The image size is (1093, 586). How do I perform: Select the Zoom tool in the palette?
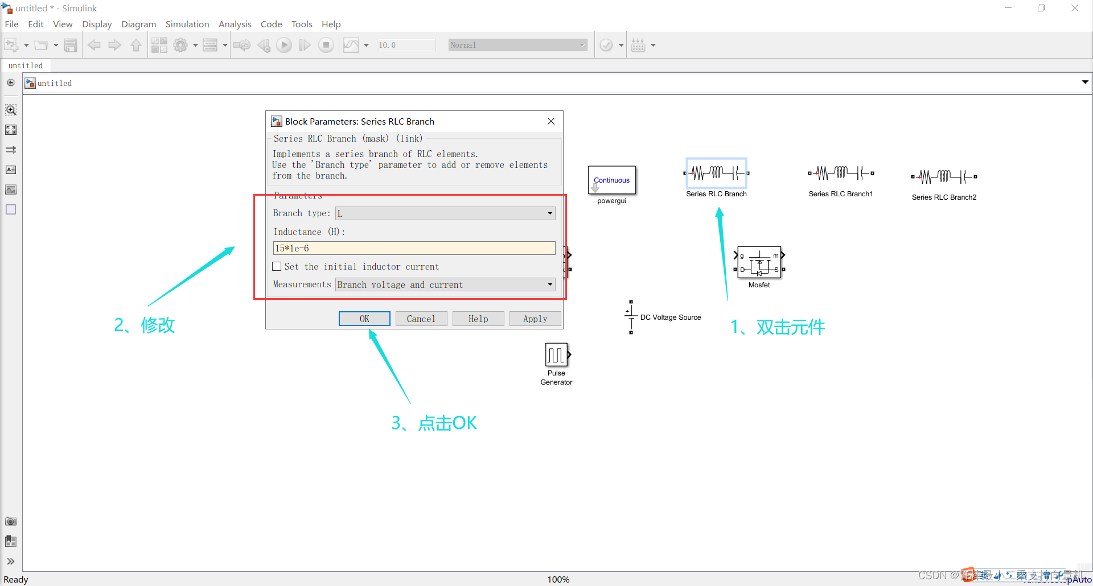11,110
